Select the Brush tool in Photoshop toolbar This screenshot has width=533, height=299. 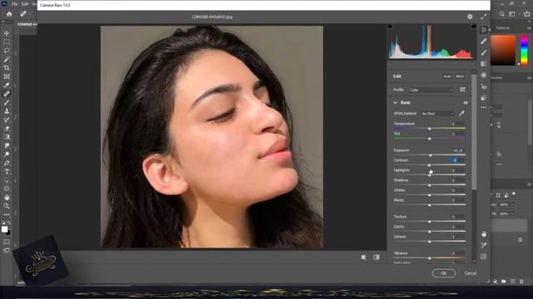[x=7, y=102]
